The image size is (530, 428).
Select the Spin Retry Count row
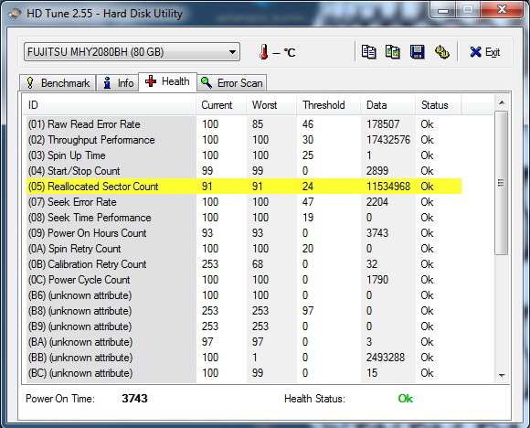click(x=244, y=249)
